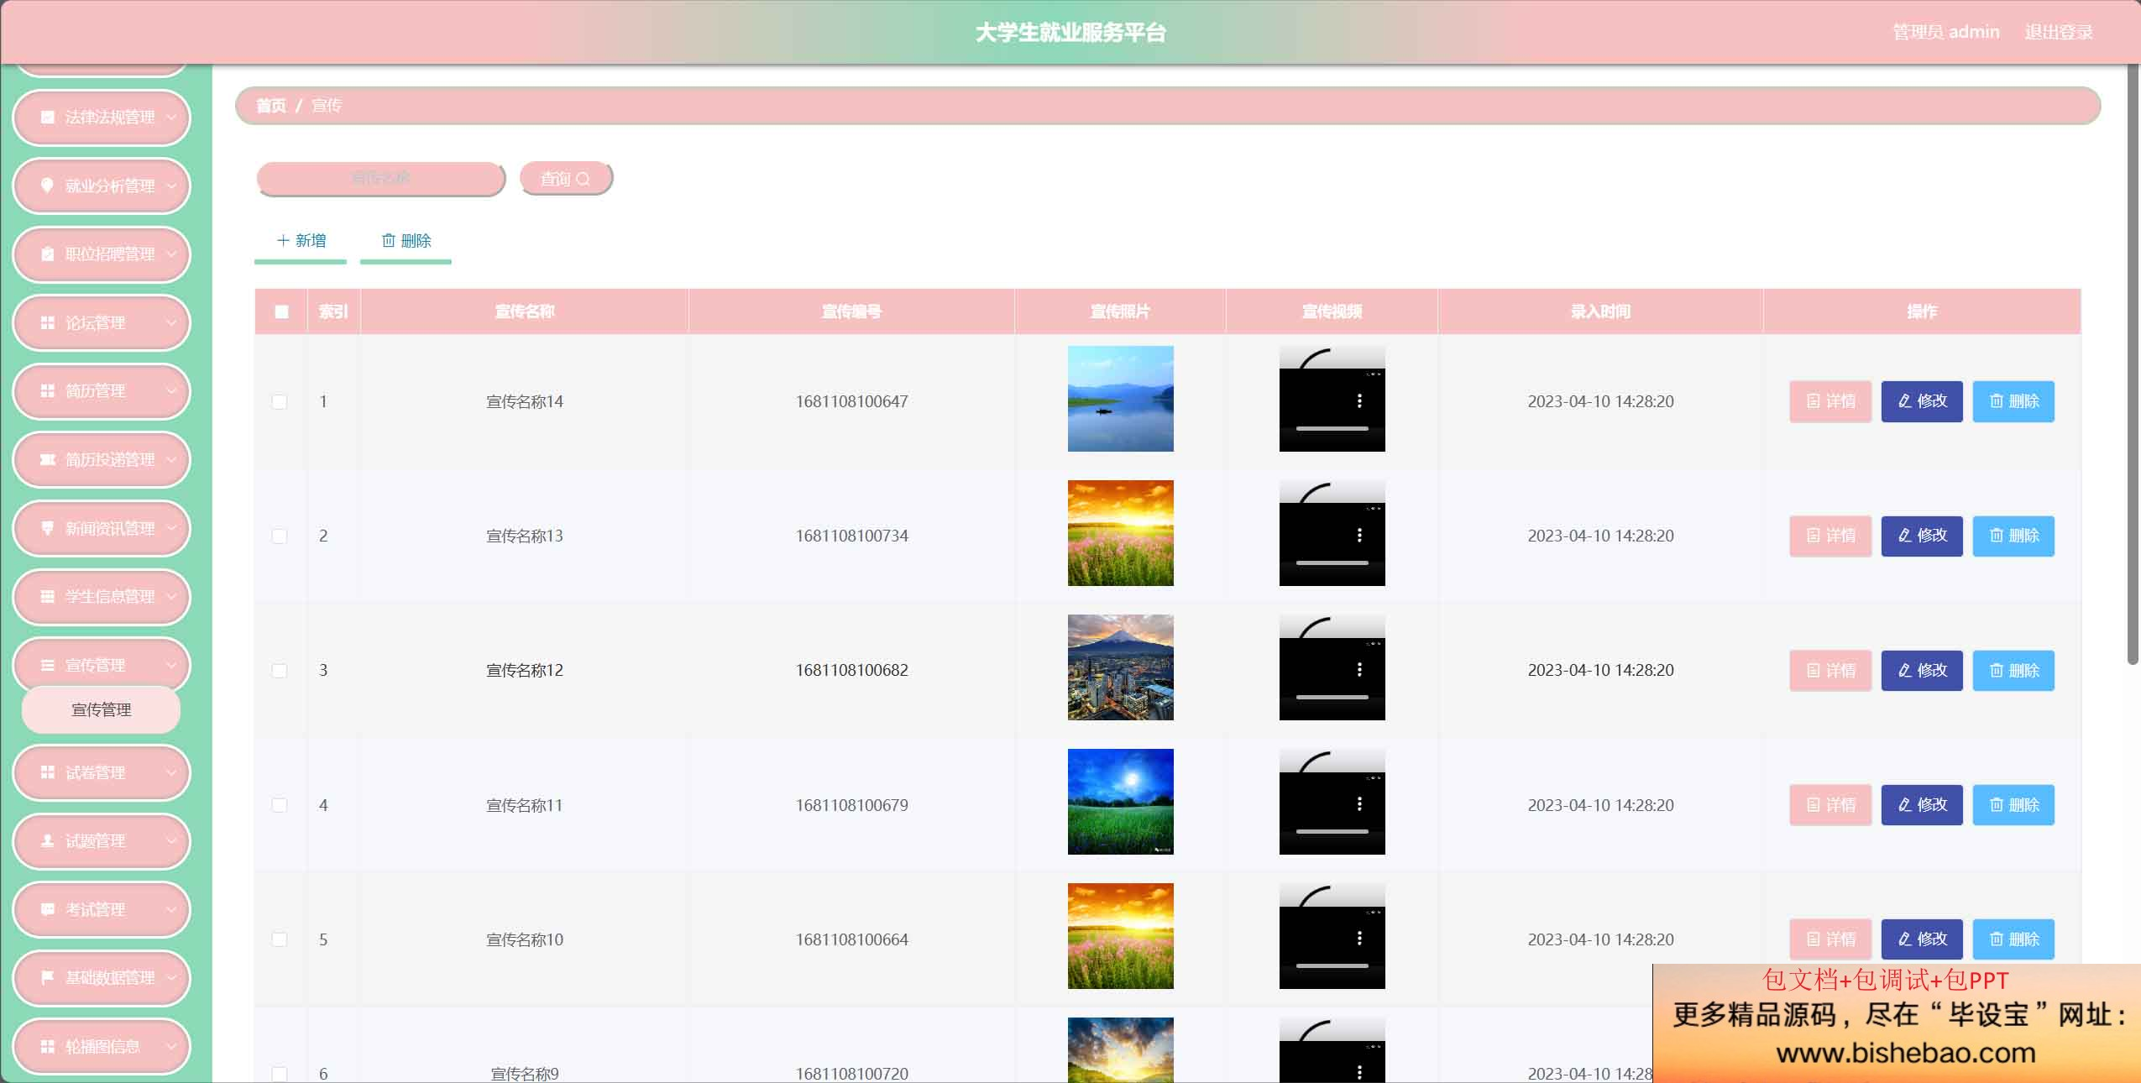Expand the 就业分析管理 menu chevron
The image size is (2141, 1083).
171,186
